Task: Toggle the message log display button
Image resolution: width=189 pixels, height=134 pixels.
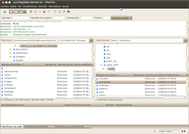Action: [x=11, y=12]
